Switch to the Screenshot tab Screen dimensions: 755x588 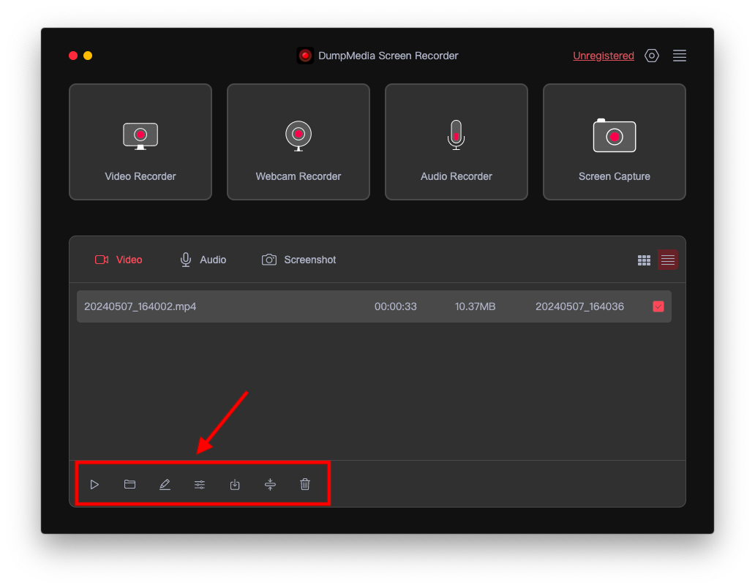tap(298, 260)
